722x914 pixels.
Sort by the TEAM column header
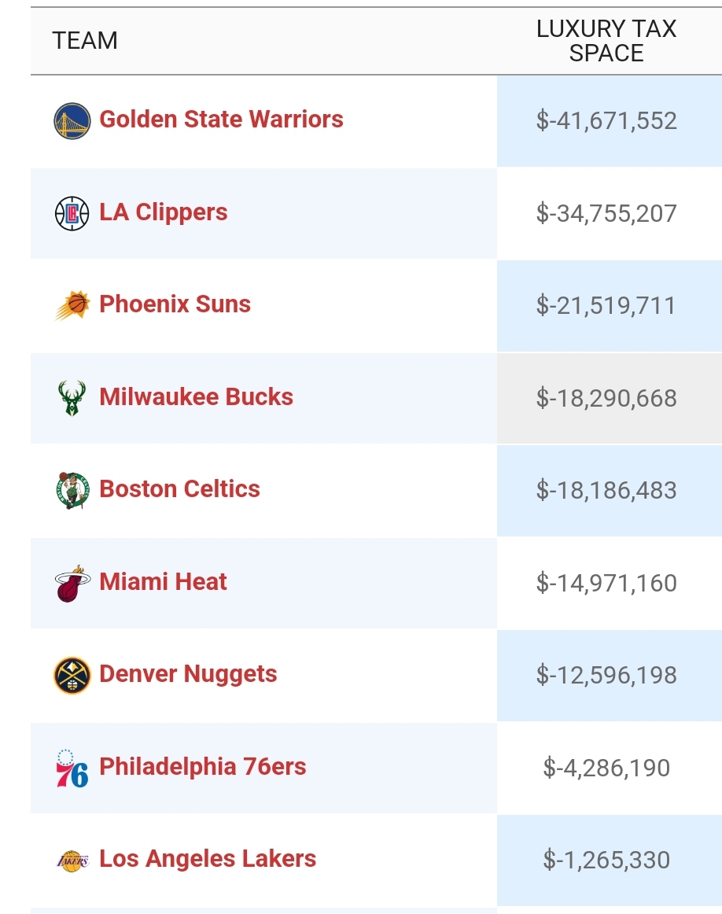[x=85, y=41]
